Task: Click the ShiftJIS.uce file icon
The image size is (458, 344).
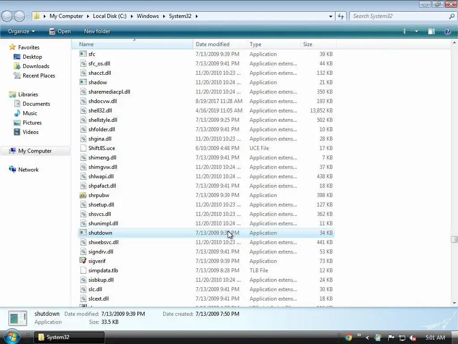Action: point(83,148)
